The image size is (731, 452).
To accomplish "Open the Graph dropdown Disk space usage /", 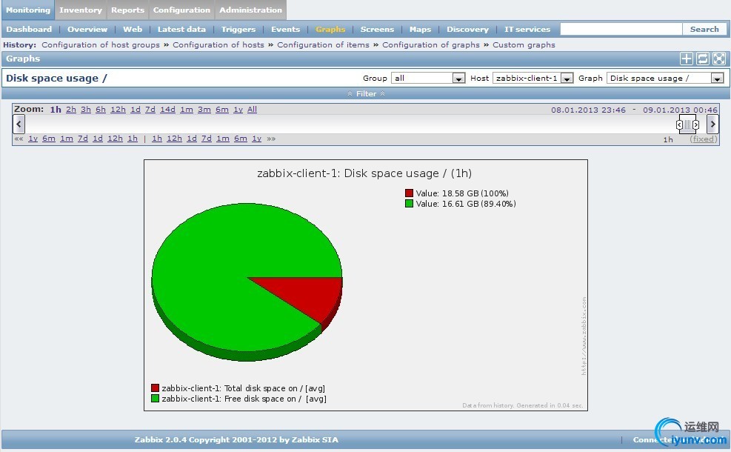I will 665,79.
